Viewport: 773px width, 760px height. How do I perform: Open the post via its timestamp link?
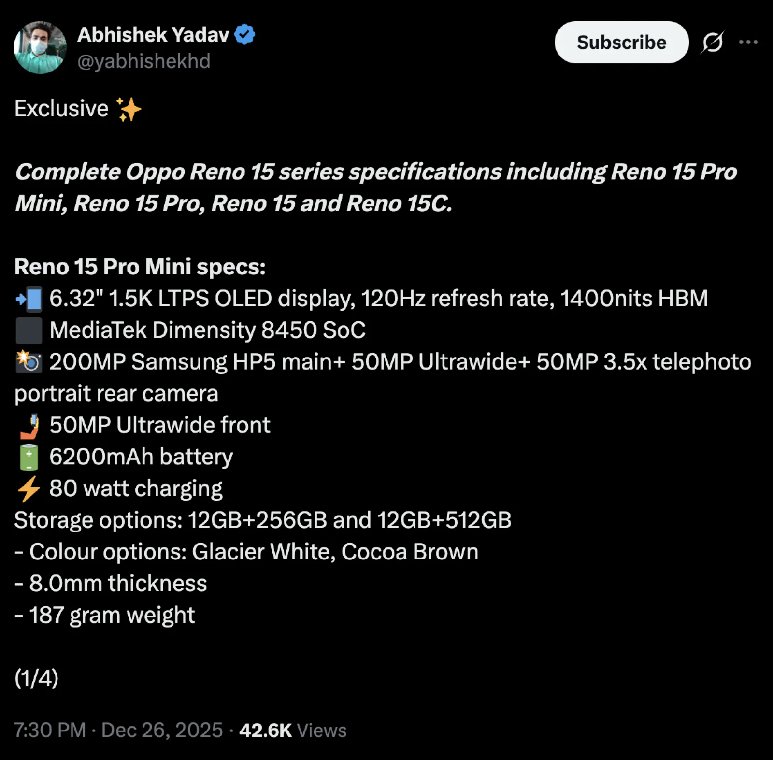[116, 730]
